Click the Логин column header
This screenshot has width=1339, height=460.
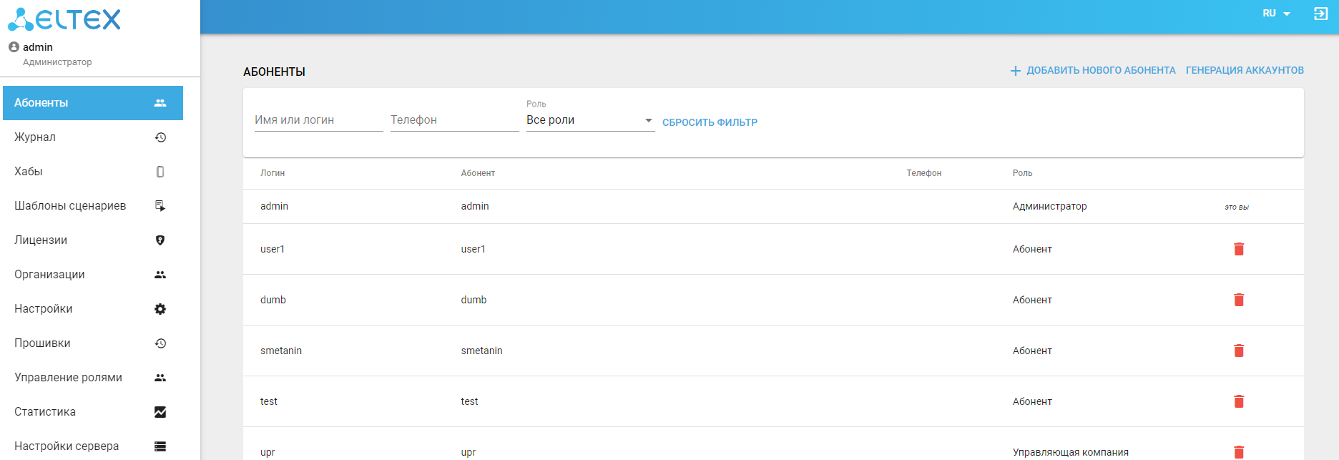pyautogui.click(x=273, y=173)
